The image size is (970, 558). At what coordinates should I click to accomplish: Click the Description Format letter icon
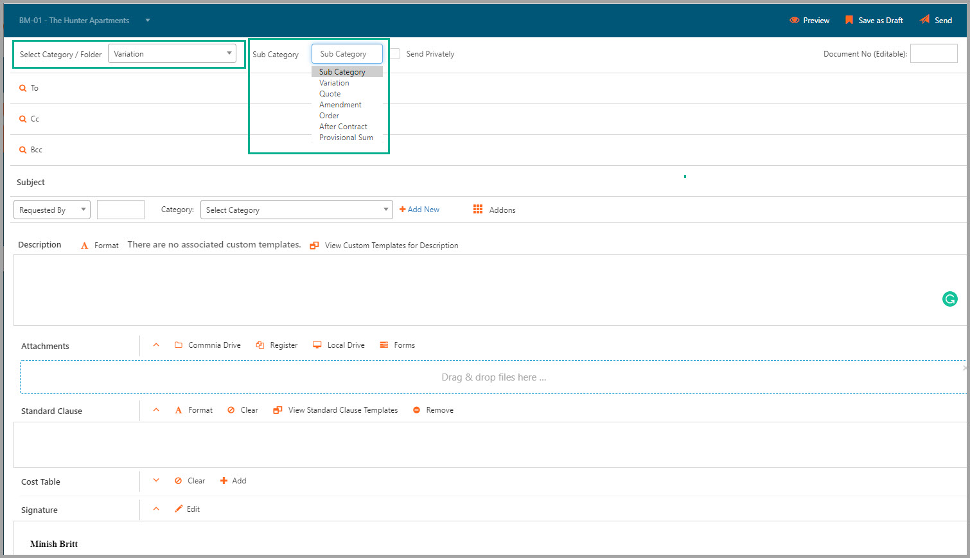(x=84, y=246)
